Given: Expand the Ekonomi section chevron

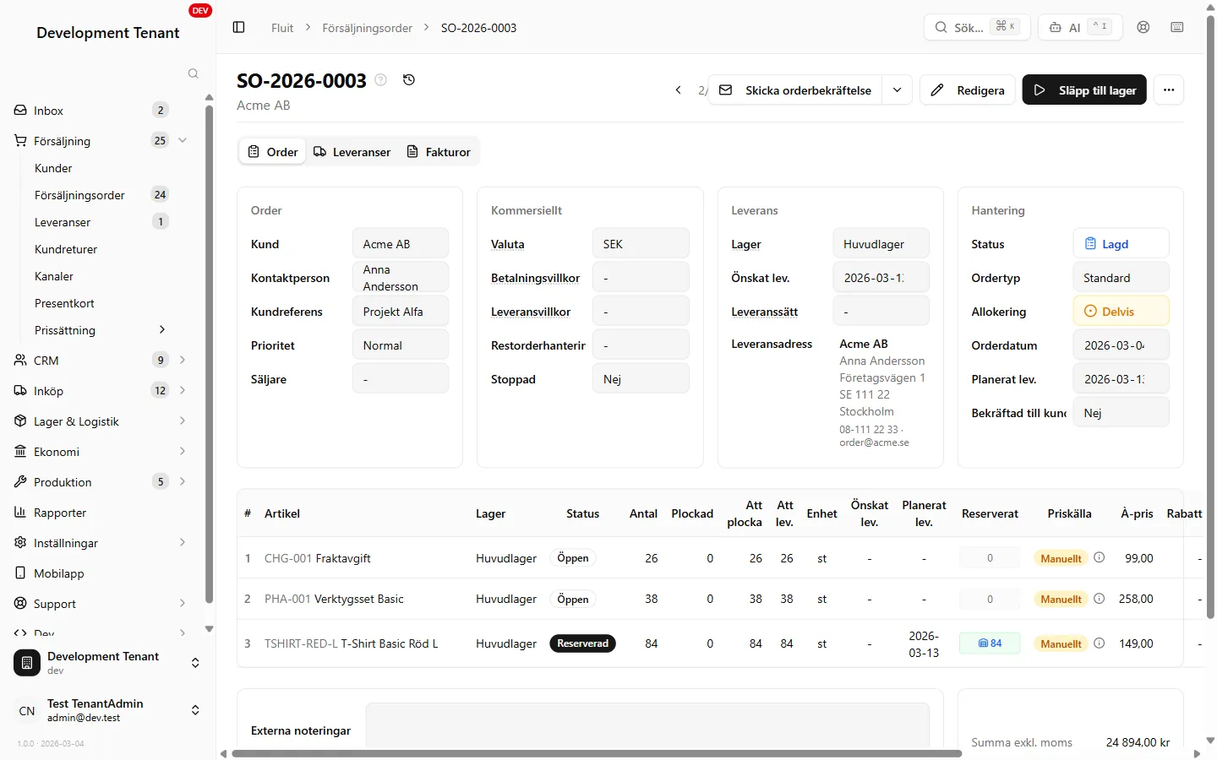Looking at the screenshot, I should click(x=183, y=451).
